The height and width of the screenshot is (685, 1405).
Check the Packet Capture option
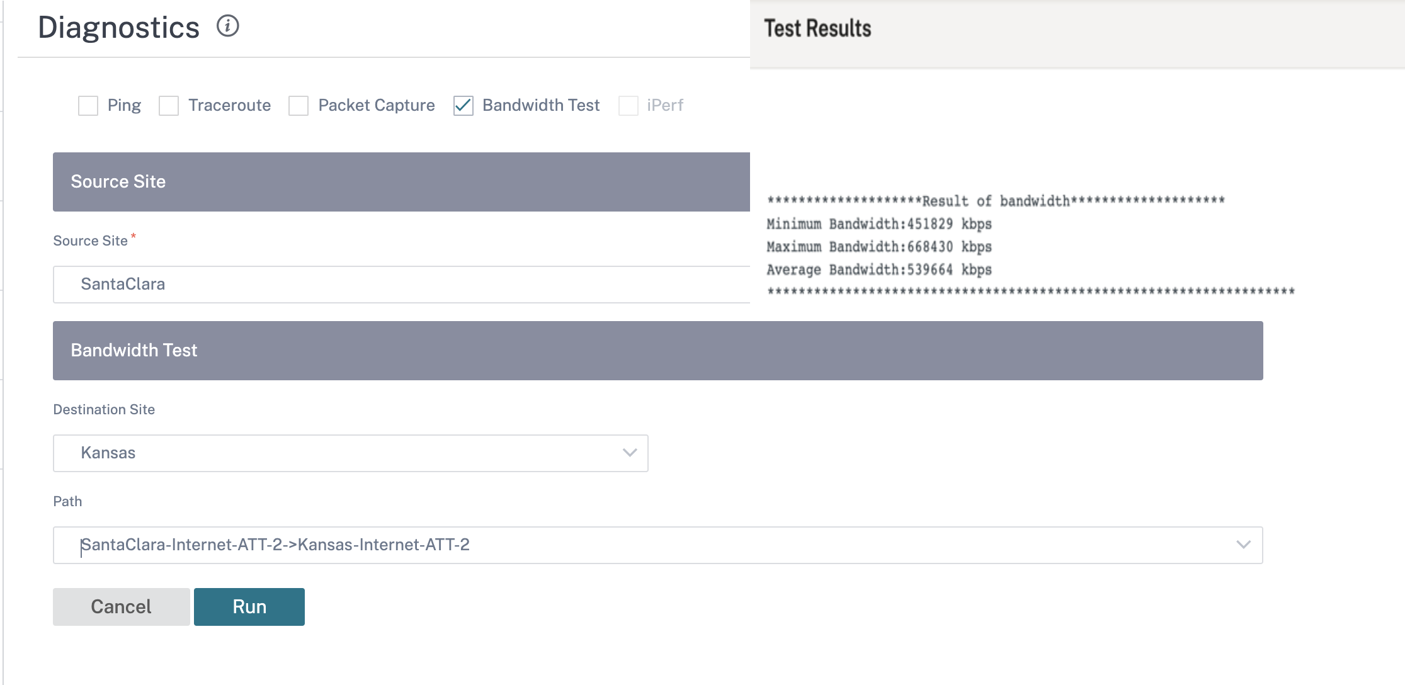click(x=299, y=106)
